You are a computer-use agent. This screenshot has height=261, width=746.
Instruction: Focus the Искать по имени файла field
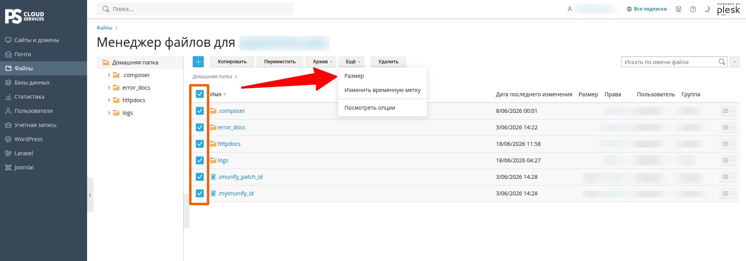670,62
